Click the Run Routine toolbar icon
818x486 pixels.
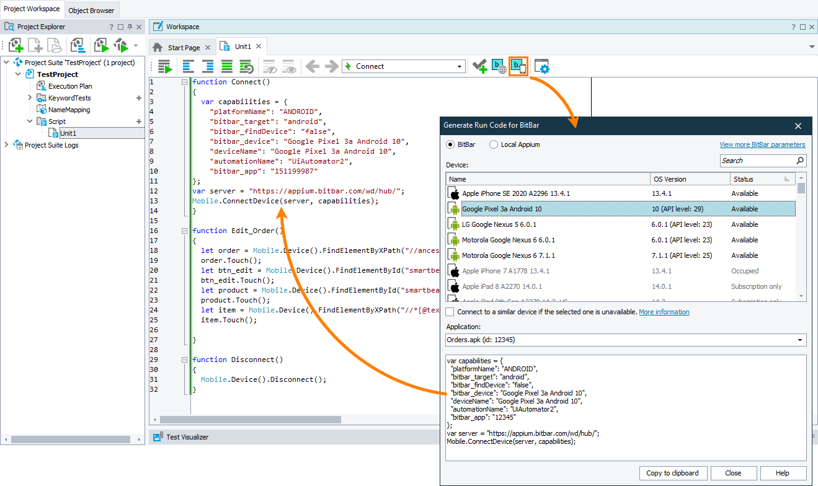[164, 66]
